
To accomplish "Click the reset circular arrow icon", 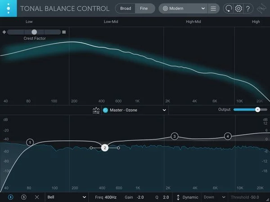I will coord(229,9).
